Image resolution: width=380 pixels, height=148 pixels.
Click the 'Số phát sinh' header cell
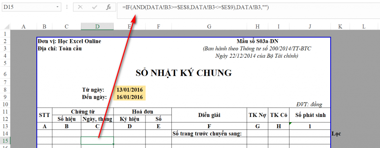[310, 115]
